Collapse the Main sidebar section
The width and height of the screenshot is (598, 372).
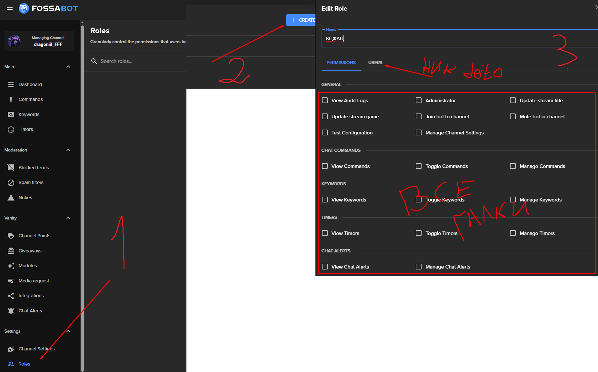coord(68,67)
